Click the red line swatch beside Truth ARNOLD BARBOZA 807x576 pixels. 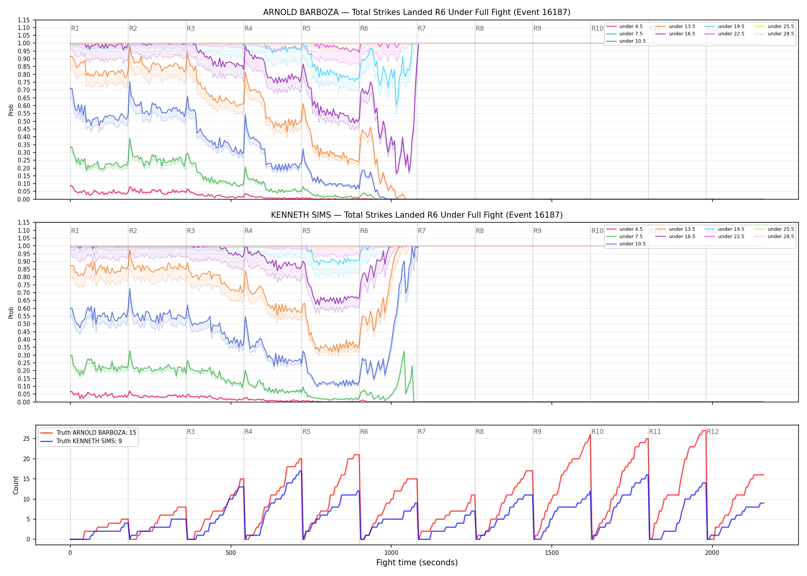pyautogui.click(x=46, y=433)
